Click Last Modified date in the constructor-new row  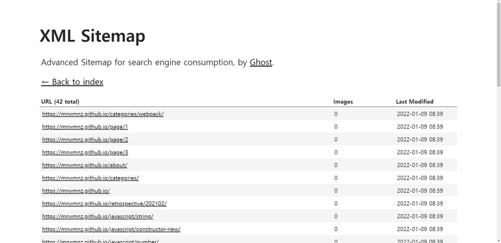pyautogui.click(x=420, y=229)
